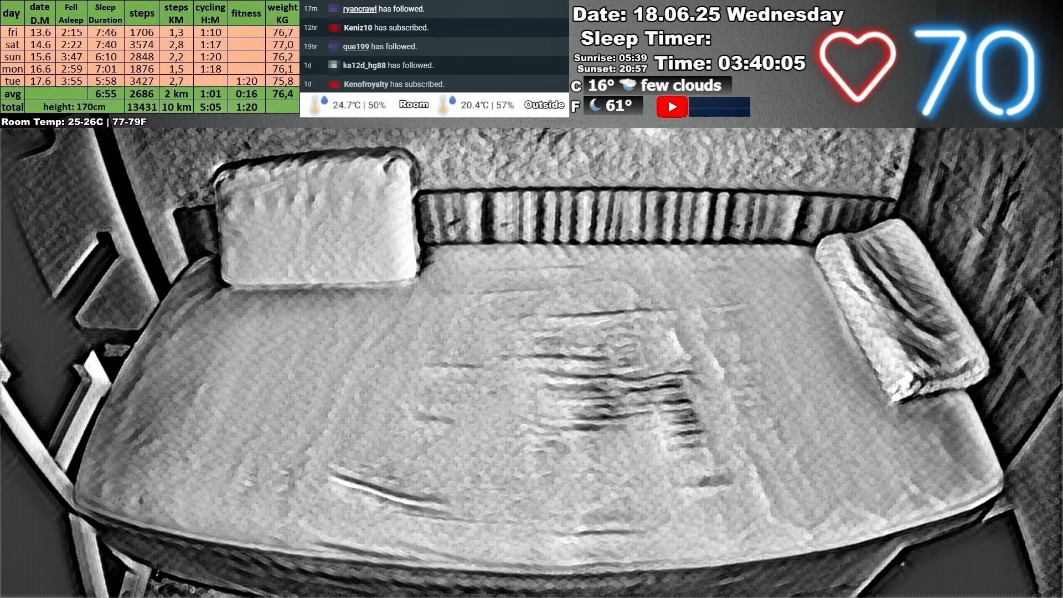Click the 'Sleep Timer:' label
Viewport: 1063px width, 598px height.
click(x=646, y=38)
